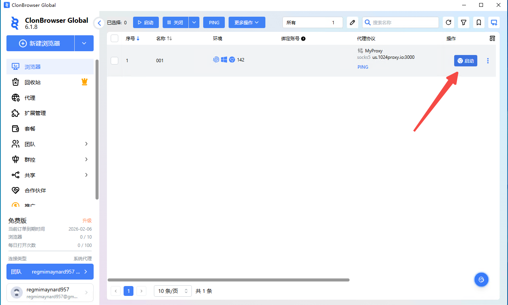Select the checkbox for row 001

114,61
